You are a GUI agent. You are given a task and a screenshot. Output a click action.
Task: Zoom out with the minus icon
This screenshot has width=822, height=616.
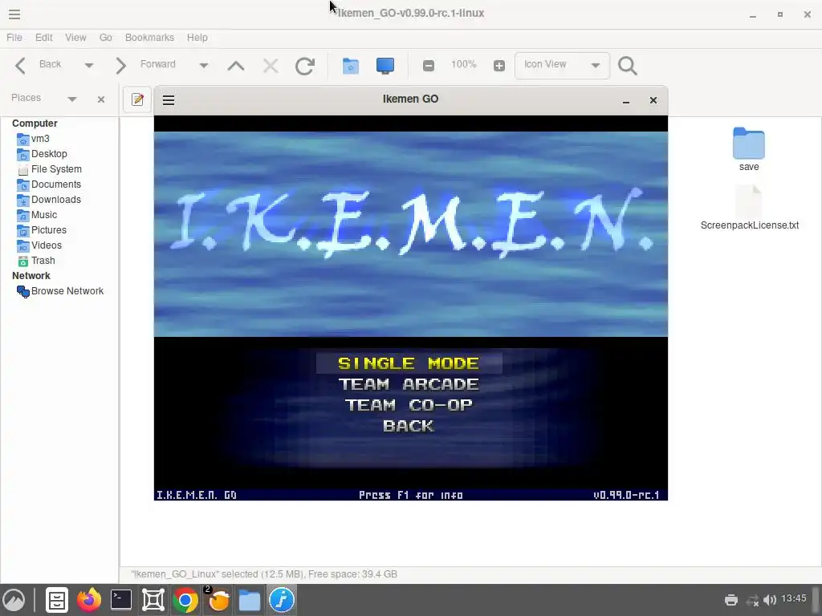[x=429, y=66]
